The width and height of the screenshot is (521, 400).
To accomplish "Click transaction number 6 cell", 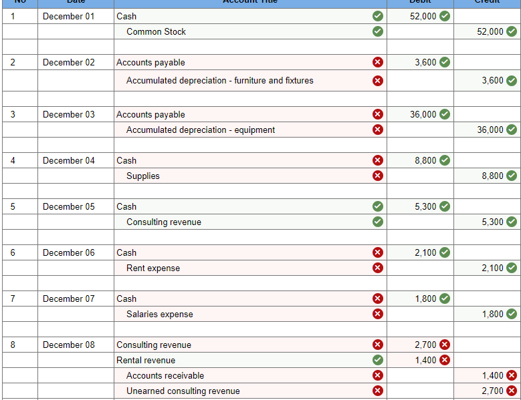I will [20, 252].
